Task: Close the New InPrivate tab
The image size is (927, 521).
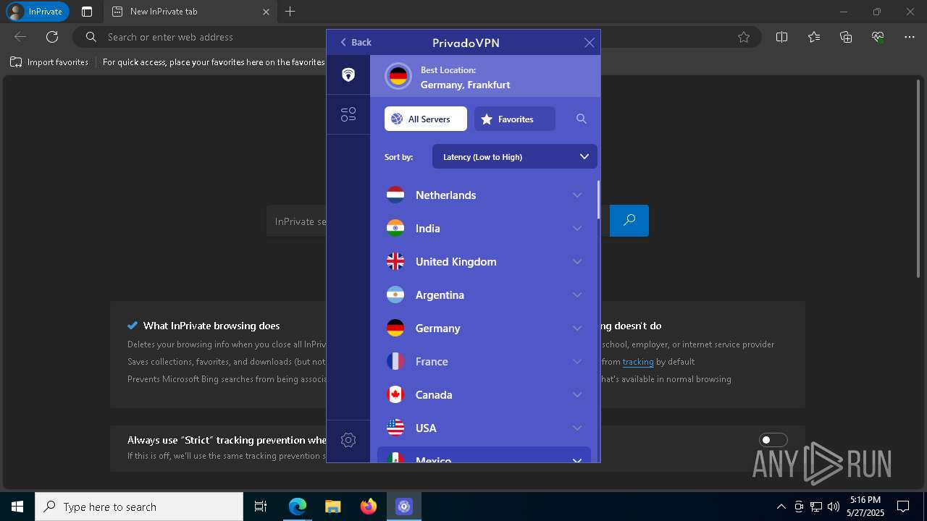Action: (266, 12)
